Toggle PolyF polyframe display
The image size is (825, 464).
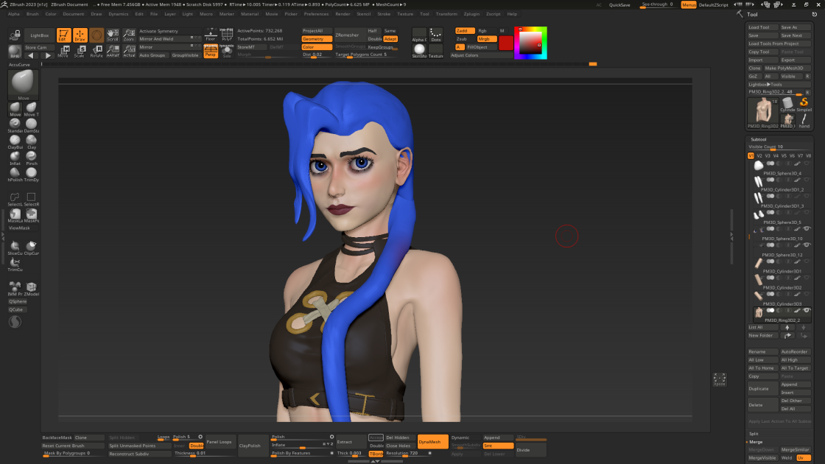click(227, 35)
